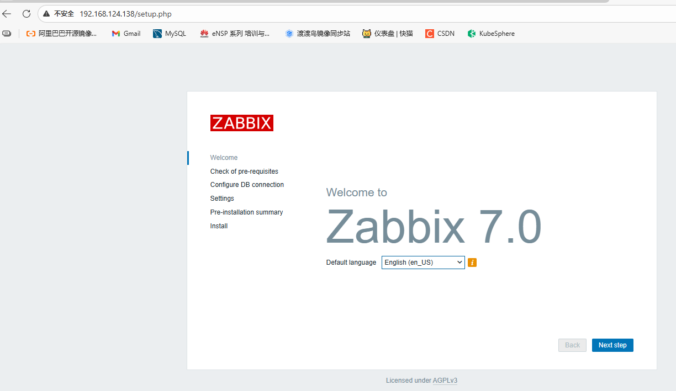The height and width of the screenshot is (391, 676).
Task: Open the eNSP Huawei training bookmark
Action: click(235, 34)
